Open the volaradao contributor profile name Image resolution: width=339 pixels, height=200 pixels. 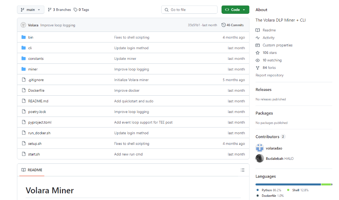[274, 148]
